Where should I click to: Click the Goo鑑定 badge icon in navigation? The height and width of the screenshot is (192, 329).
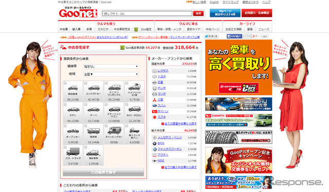coord(136,29)
